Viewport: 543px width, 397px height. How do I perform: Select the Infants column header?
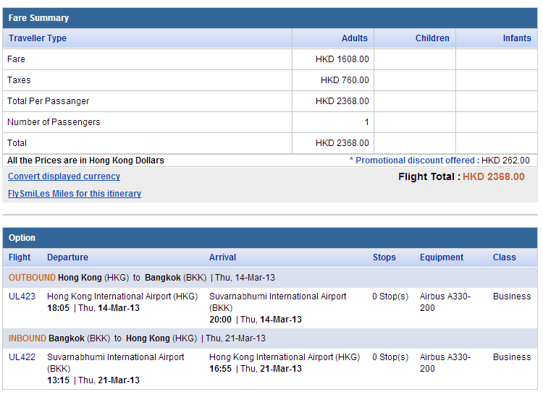[517, 38]
